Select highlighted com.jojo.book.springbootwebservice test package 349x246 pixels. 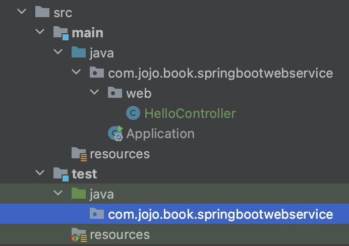coord(220,215)
